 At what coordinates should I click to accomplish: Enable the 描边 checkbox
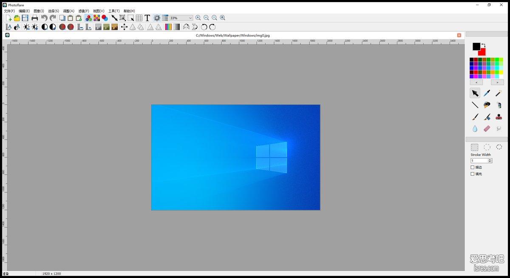[x=473, y=167]
